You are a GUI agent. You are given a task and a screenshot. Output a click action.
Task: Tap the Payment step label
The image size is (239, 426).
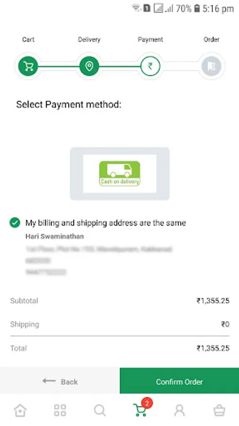(150, 40)
